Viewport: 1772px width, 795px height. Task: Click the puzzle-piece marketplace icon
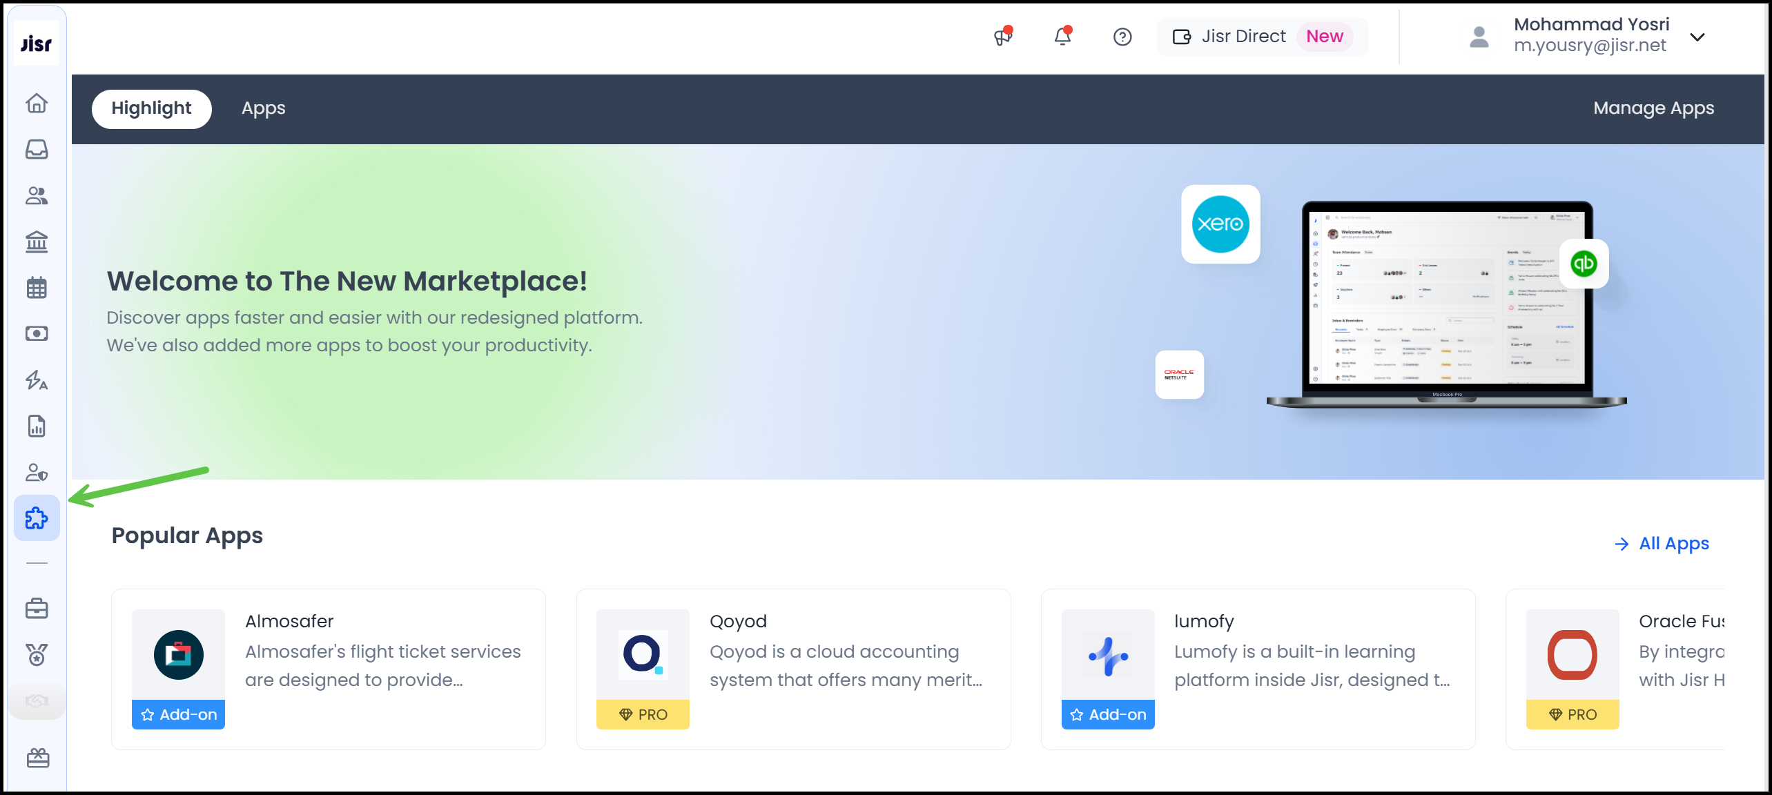[x=37, y=518]
